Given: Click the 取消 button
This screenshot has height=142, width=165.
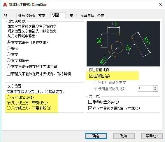Looking at the screenshot, I should click(x=124, y=136).
